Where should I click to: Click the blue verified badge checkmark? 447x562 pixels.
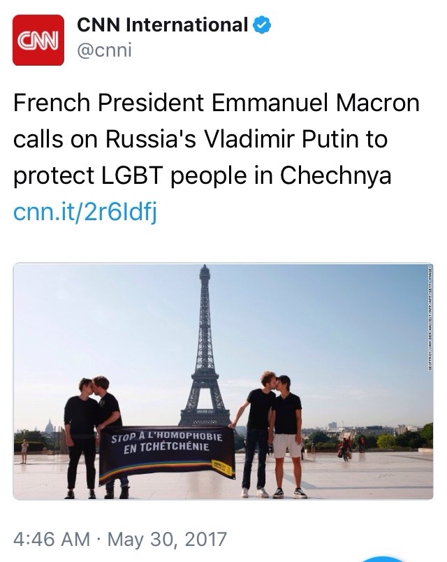[x=262, y=26]
